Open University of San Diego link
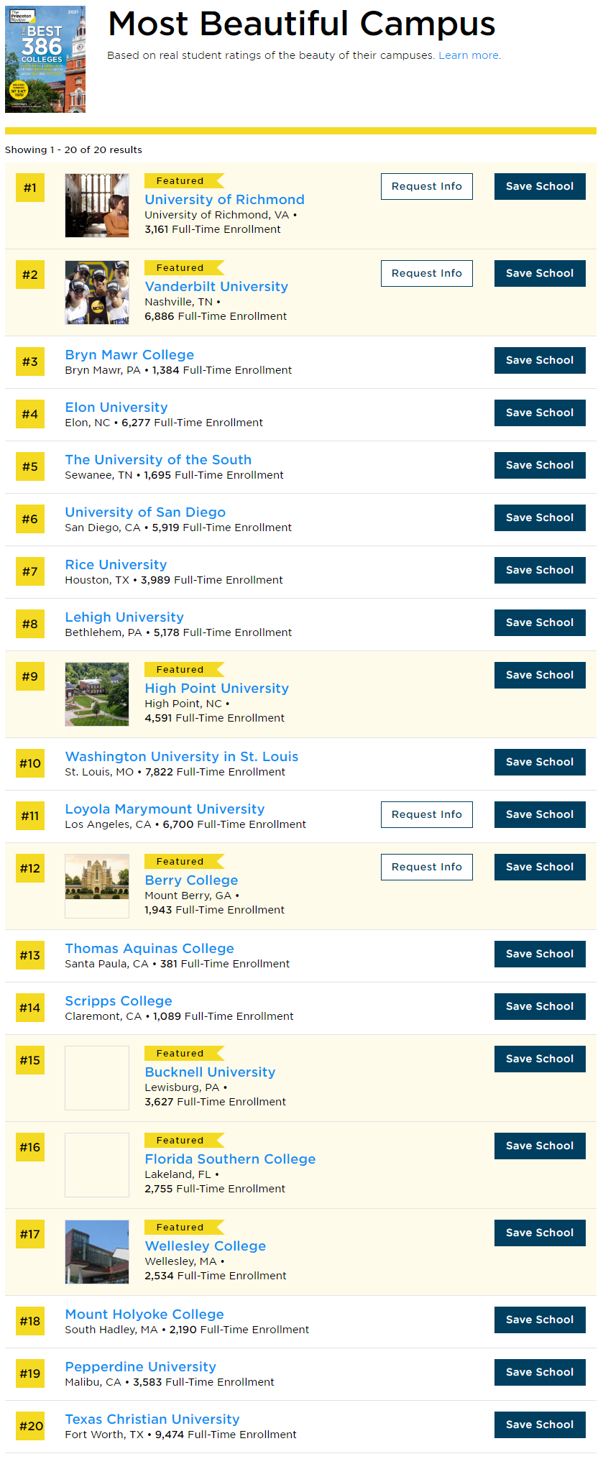 tap(145, 512)
